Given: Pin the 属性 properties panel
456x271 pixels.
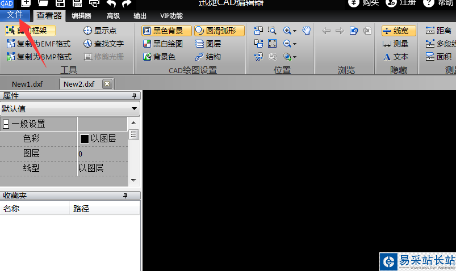Looking at the screenshot, I should tap(134, 96).
